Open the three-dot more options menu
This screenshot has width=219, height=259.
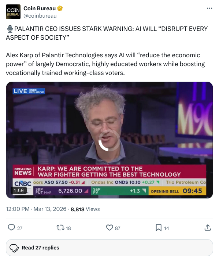point(209,8)
